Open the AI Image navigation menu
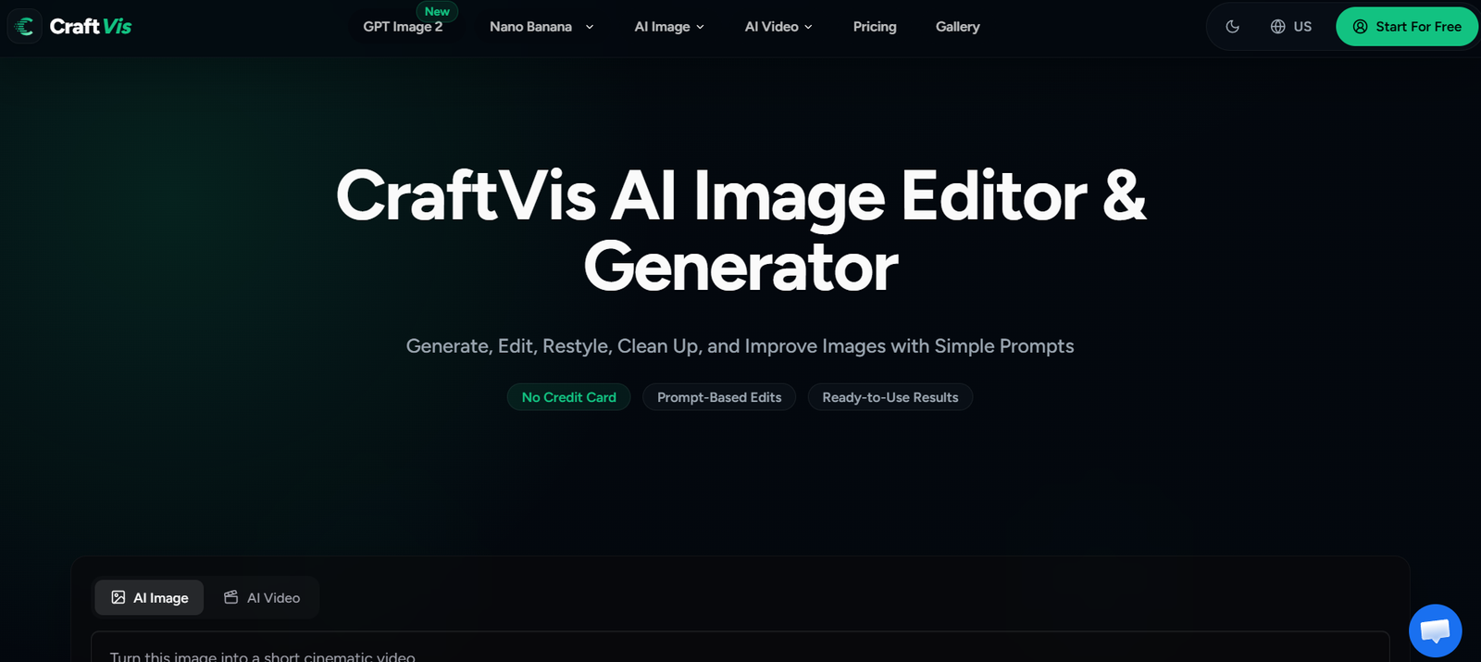Viewport: 1481px width, 662px height. (669, 27)
